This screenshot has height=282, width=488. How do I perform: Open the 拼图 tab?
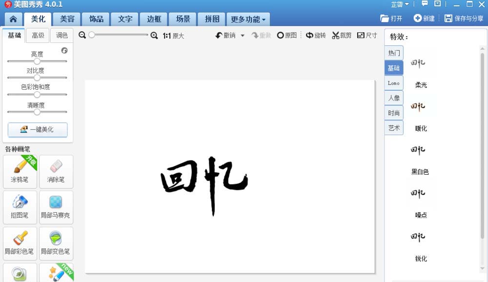pos(212,20)
